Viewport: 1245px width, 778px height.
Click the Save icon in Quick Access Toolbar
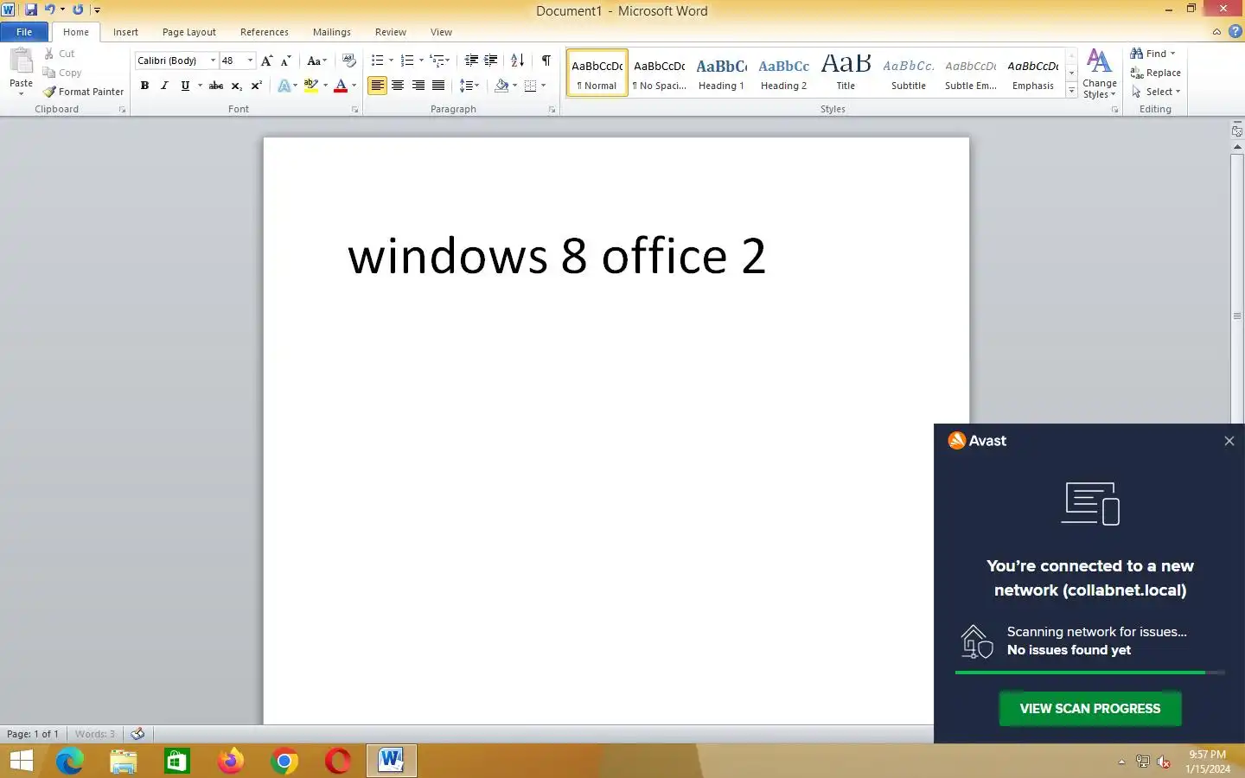click(x=31, y=10)
